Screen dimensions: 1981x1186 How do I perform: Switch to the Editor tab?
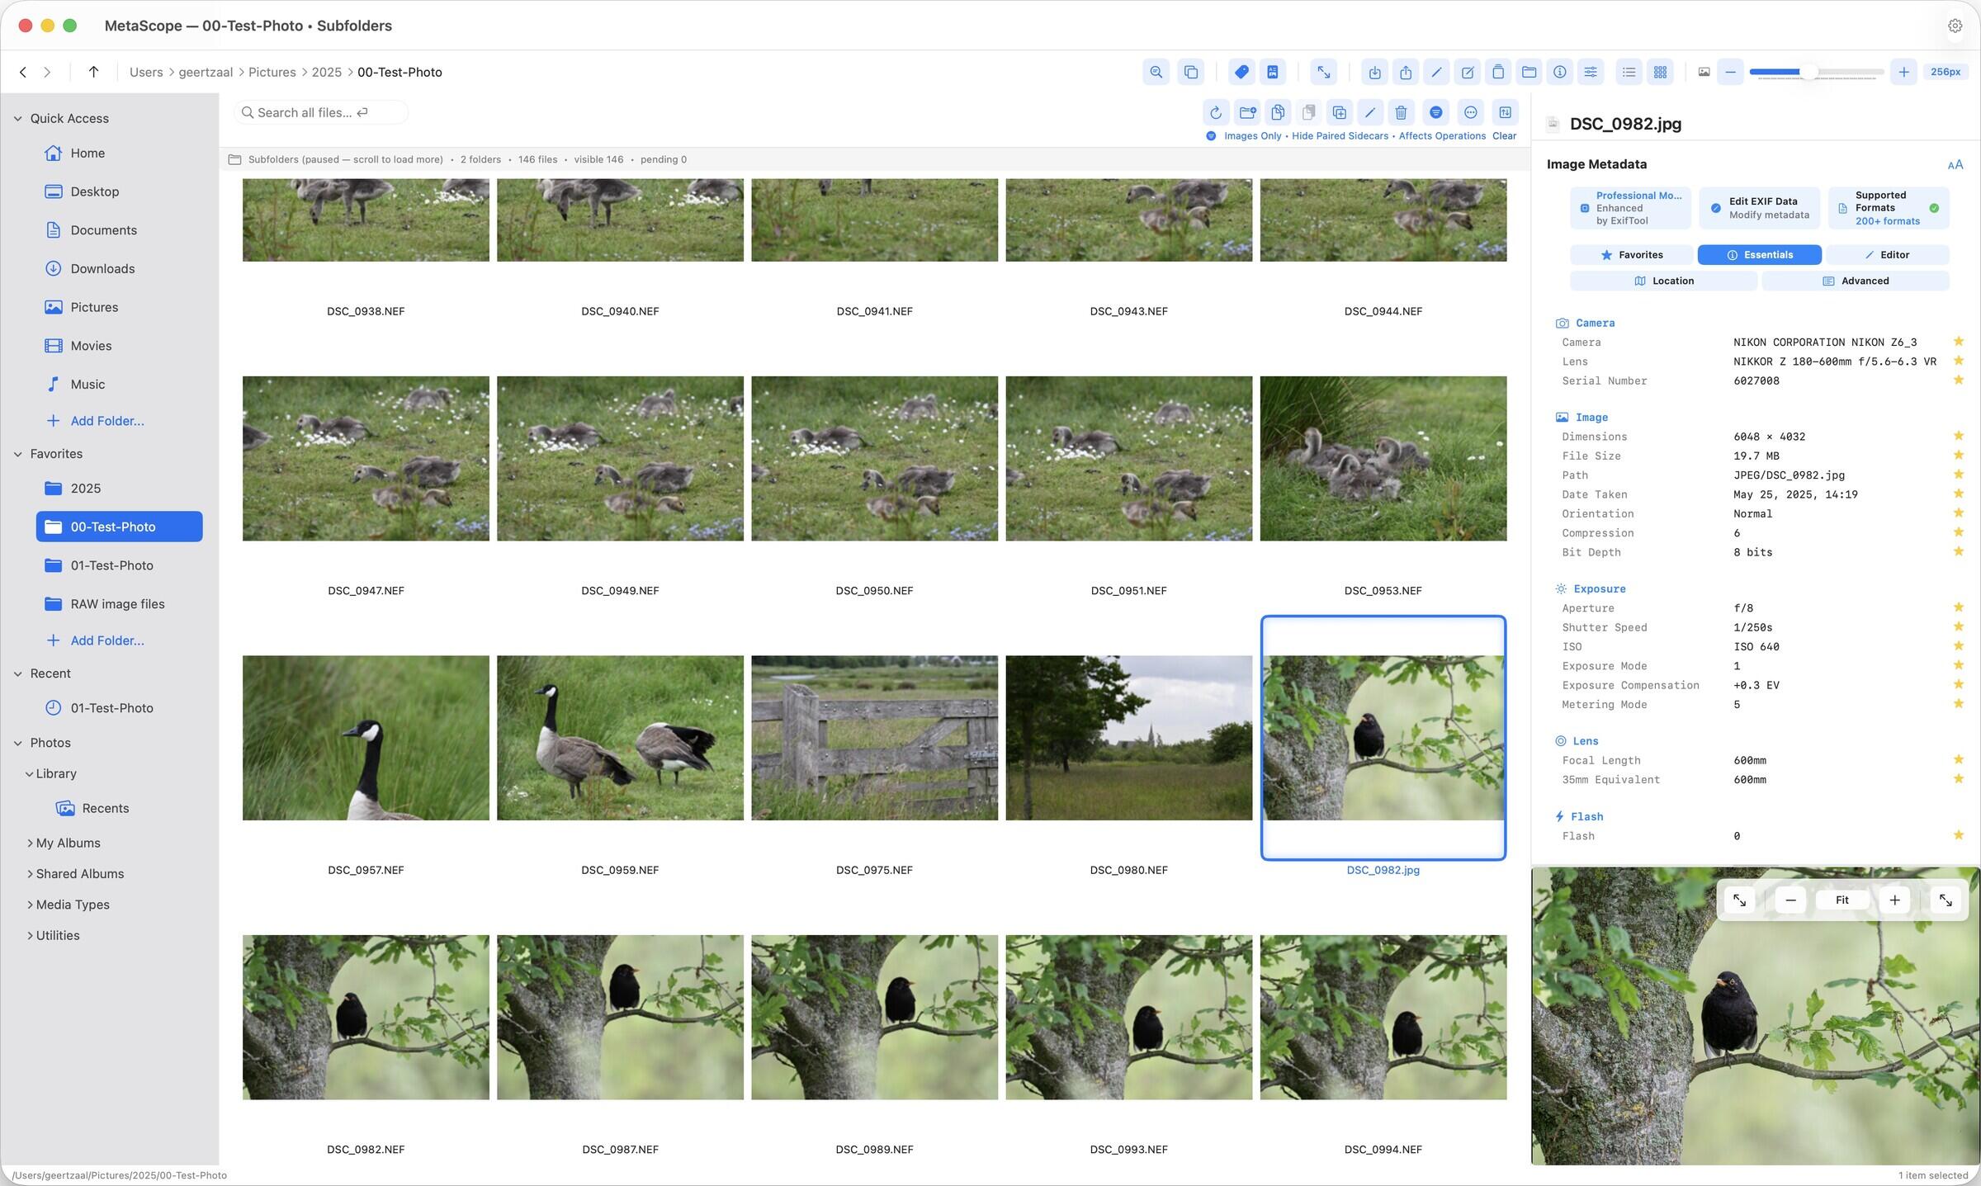click(1889, 254)
